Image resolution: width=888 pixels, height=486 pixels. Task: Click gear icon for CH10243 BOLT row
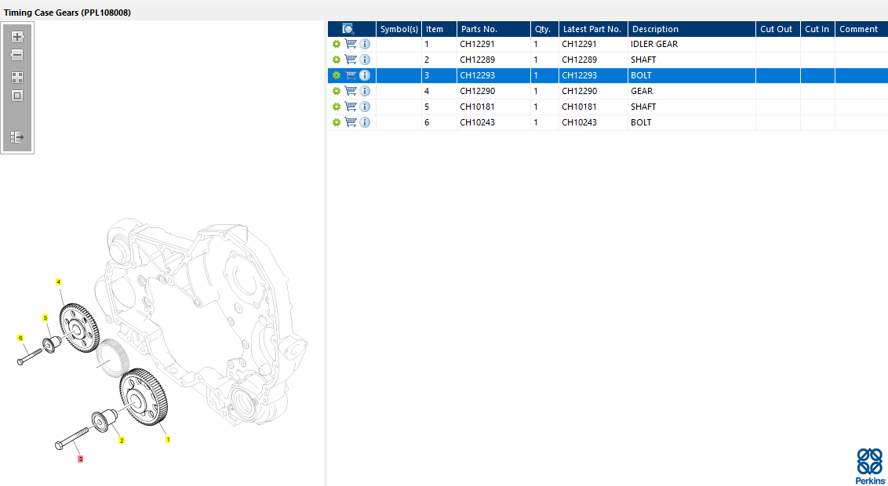click(337, 122)
